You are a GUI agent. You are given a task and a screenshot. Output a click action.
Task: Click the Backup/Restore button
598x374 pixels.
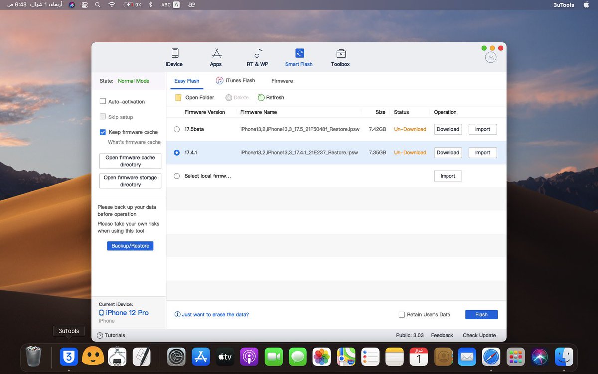coord(130,246)
